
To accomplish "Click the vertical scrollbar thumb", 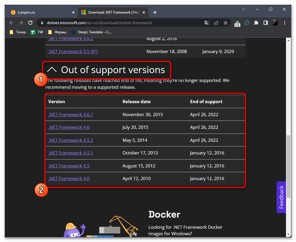I will tap(288, 167).
